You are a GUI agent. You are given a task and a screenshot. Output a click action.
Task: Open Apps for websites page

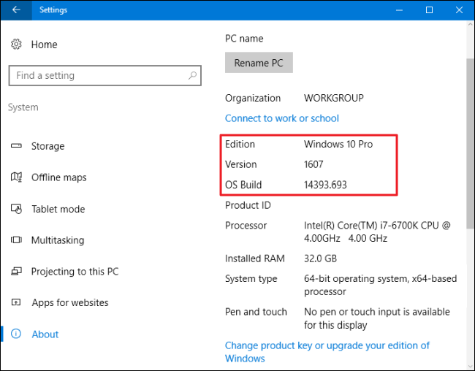(70, 303)
